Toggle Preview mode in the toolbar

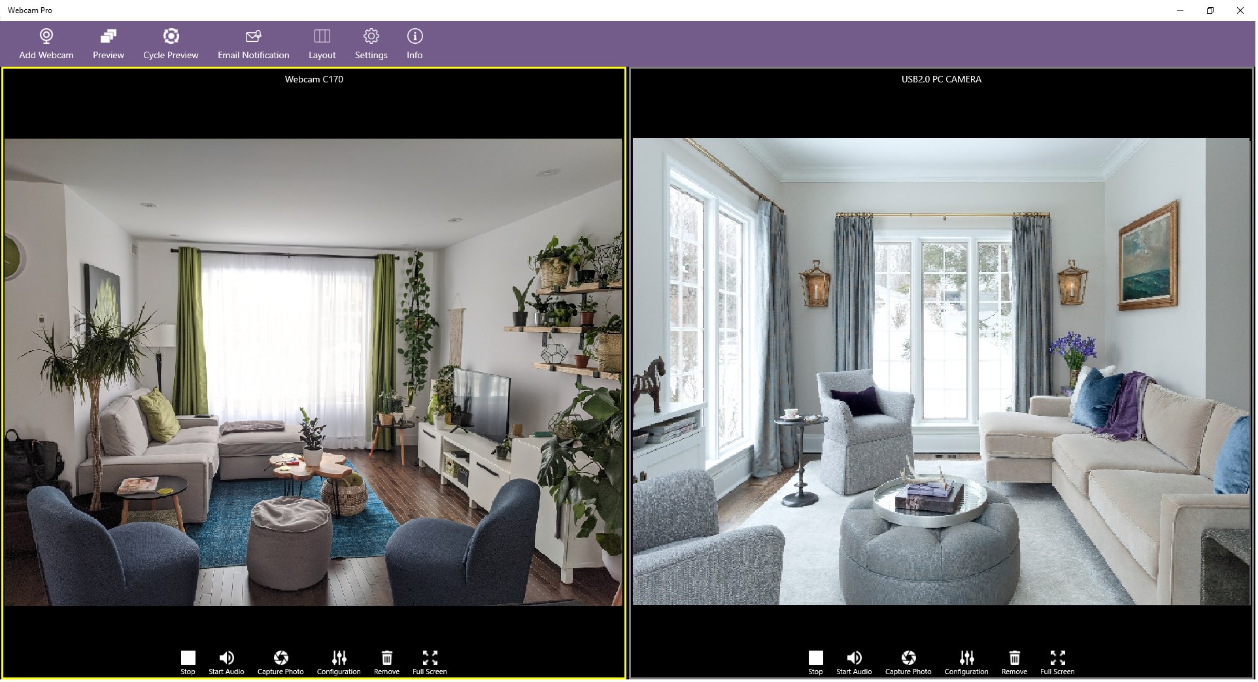tap(108, 43)
